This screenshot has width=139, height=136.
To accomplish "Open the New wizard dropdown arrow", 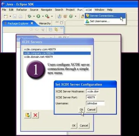I will 10,16.
